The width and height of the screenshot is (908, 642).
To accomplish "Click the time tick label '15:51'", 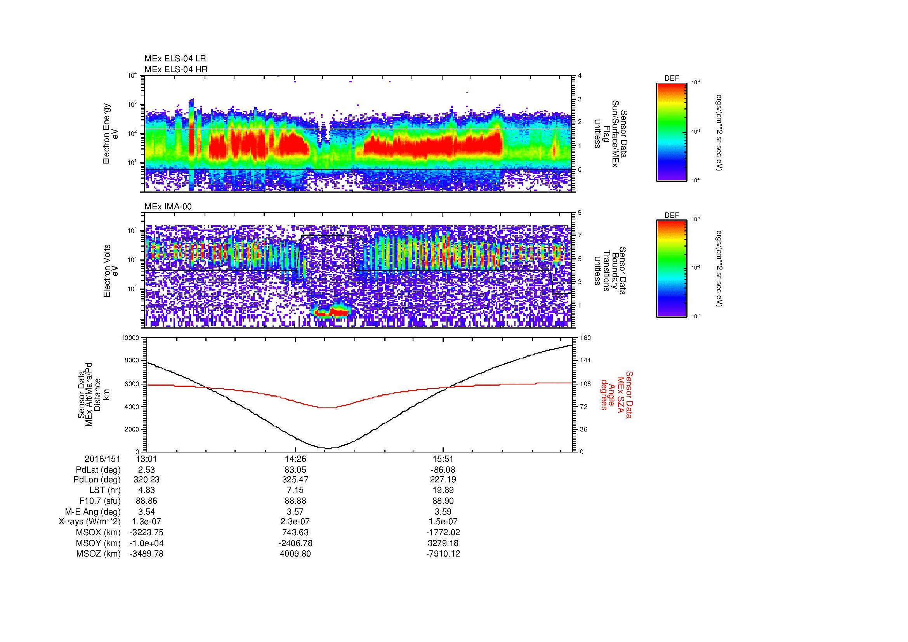I will coord(443,459).
